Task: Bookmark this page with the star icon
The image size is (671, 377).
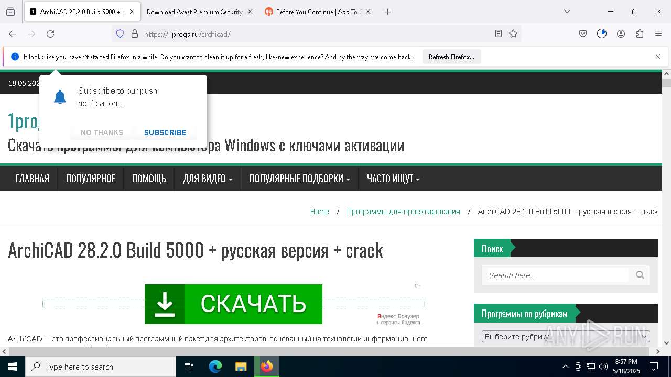Action: coord(513,34)
